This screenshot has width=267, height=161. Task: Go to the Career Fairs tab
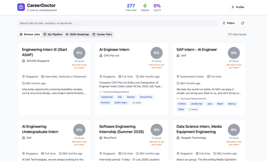pos(102,34)
